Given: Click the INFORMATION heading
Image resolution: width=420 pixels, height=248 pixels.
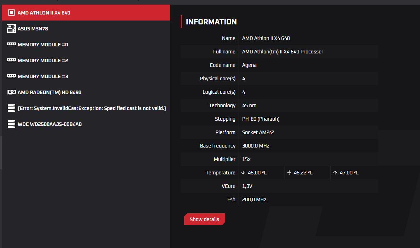Looking at the screenshot, I should coord(211,22).
